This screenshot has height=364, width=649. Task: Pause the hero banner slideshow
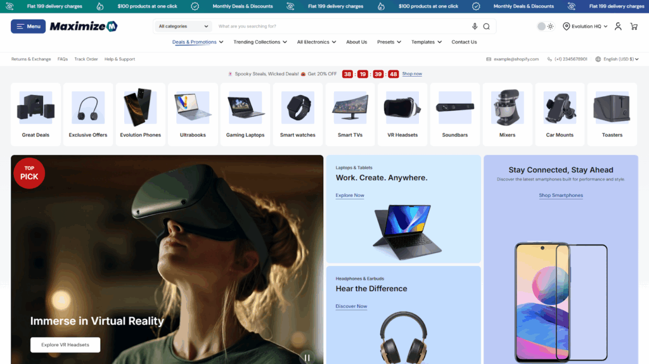tap(307, 358)
